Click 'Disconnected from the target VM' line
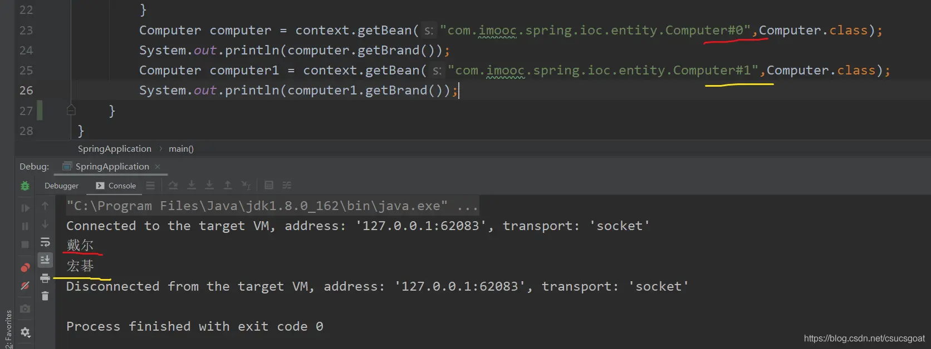 378,287
